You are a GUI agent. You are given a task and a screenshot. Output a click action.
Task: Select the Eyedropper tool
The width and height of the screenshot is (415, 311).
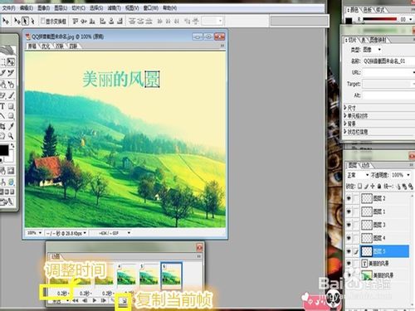[x=11, y=126]
